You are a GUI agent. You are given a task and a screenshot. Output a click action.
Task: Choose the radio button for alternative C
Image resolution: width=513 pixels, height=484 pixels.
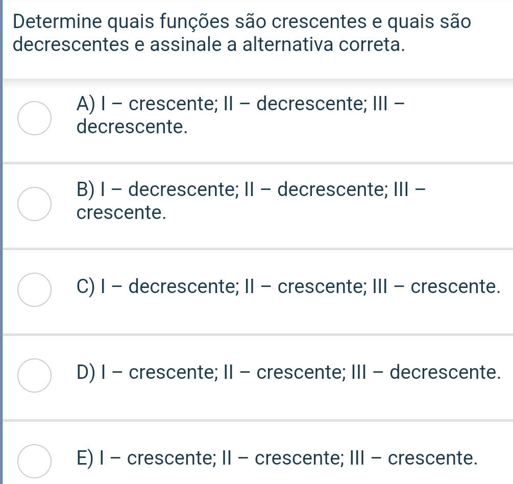click(34, 289)
